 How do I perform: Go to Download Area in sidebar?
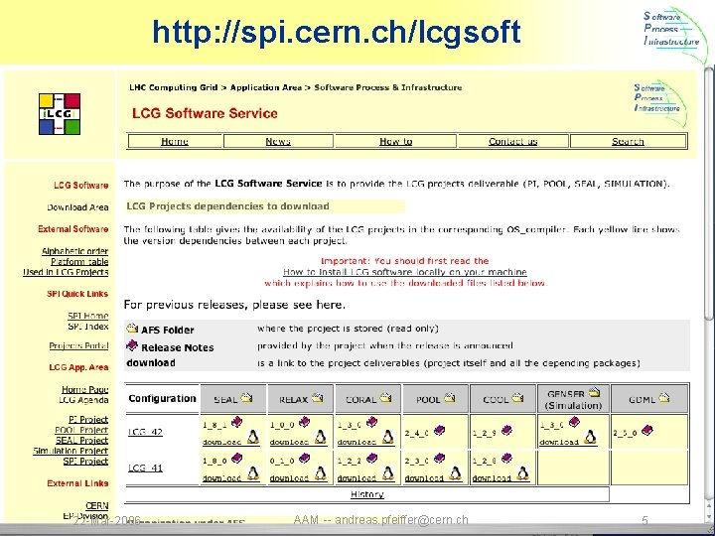click(77, 207)
